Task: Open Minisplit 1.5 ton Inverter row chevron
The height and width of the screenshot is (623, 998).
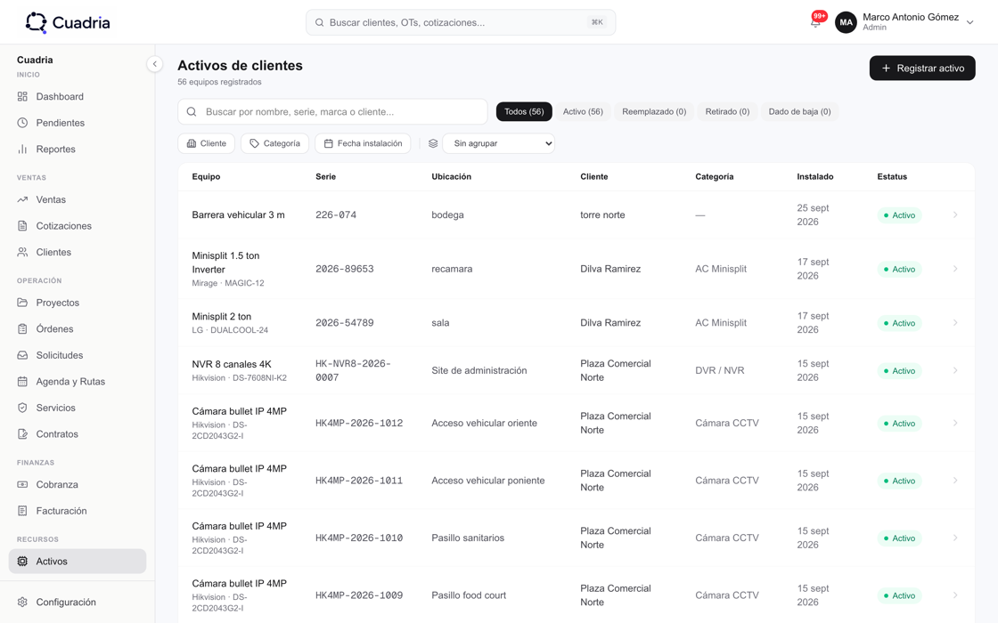Action: coord(954,269)
